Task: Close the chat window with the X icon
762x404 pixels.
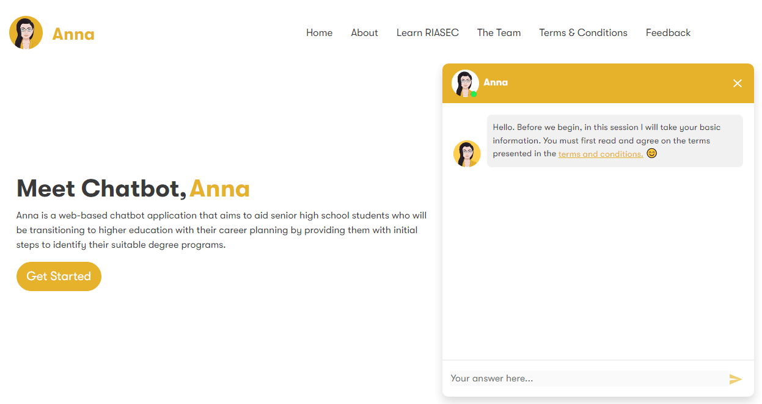Action: [x=737, y=83]
